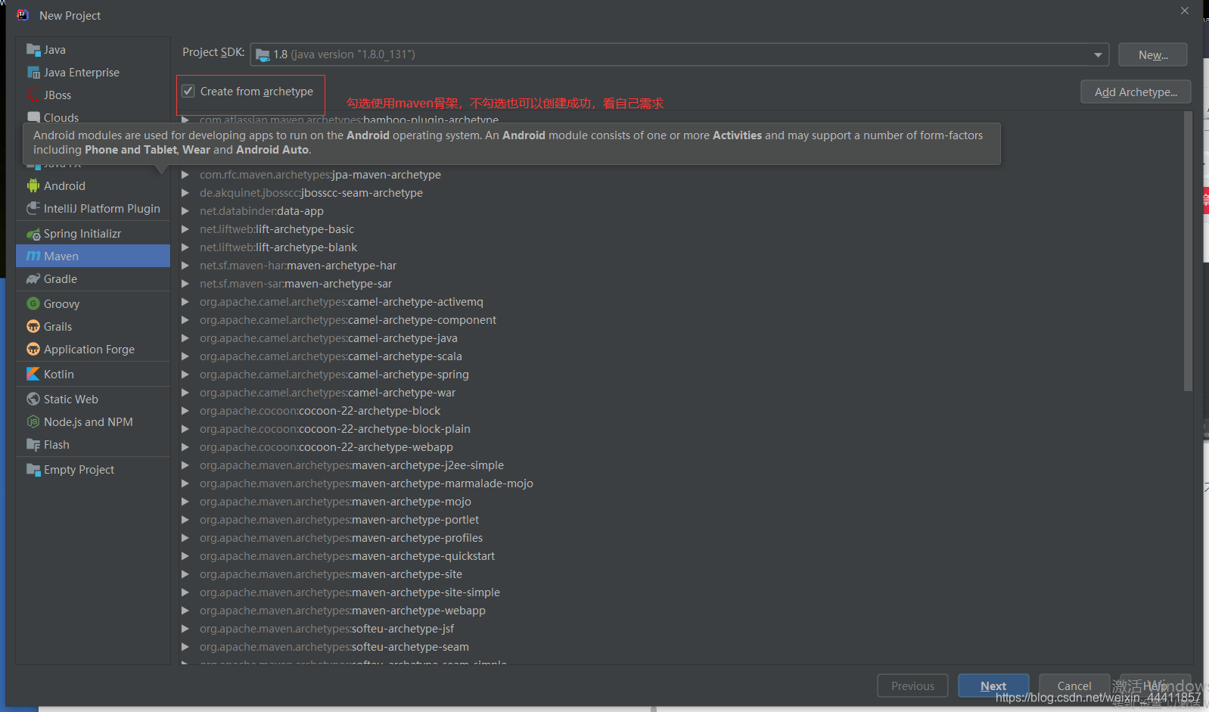1209x712 pixels.
Task: Expand maven-archetype-webapp node
Action: point(185,611)
